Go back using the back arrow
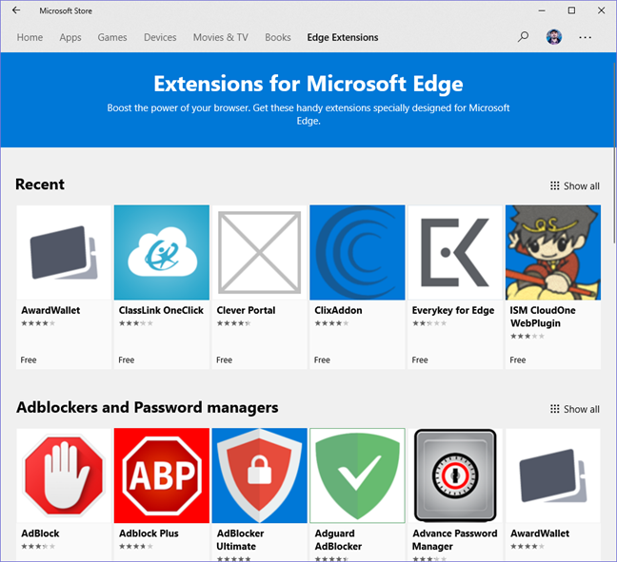The height and width of the screenshot is (562, 617). click(16, 10)
